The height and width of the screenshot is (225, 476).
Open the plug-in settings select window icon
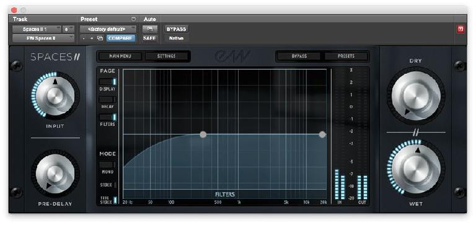click(x=100, y=38)
